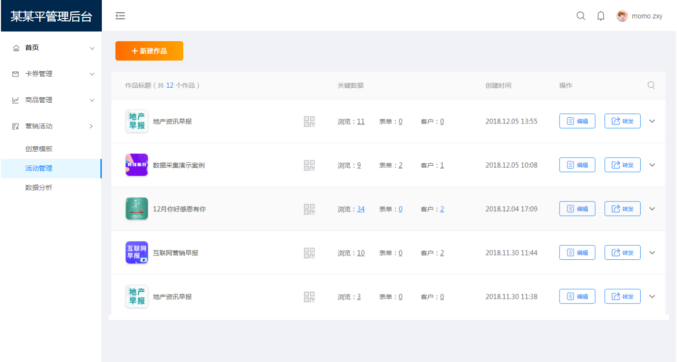Click the title text 数据采集演示案例
Screen dimensions: 677x362
(179, 165)
